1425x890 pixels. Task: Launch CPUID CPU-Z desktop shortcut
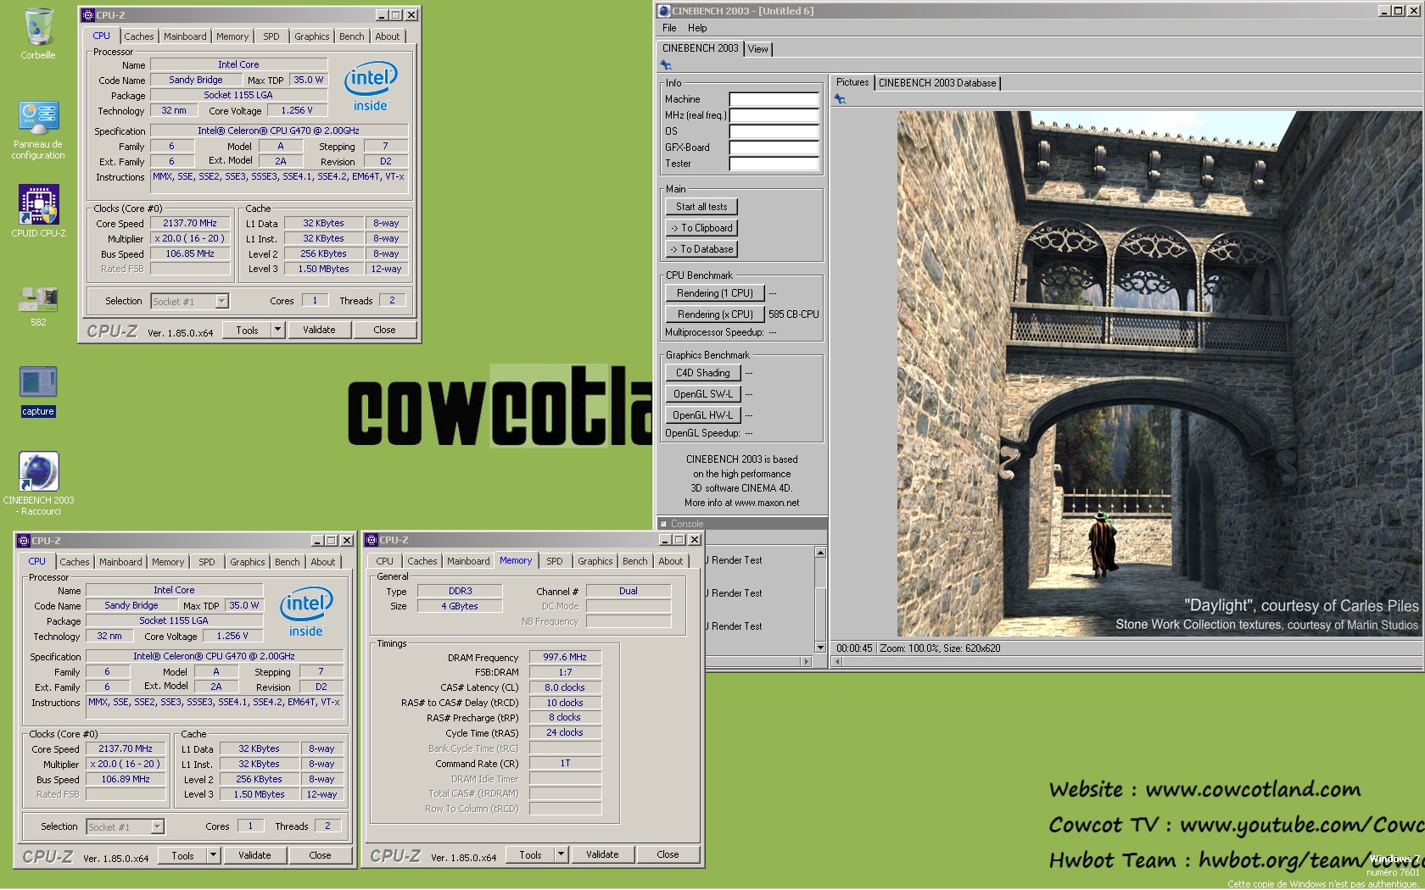tap(38, 211)
